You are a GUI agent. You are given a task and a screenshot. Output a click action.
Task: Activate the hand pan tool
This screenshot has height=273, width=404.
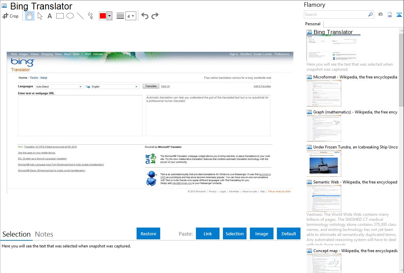click(x=29, y=16)
